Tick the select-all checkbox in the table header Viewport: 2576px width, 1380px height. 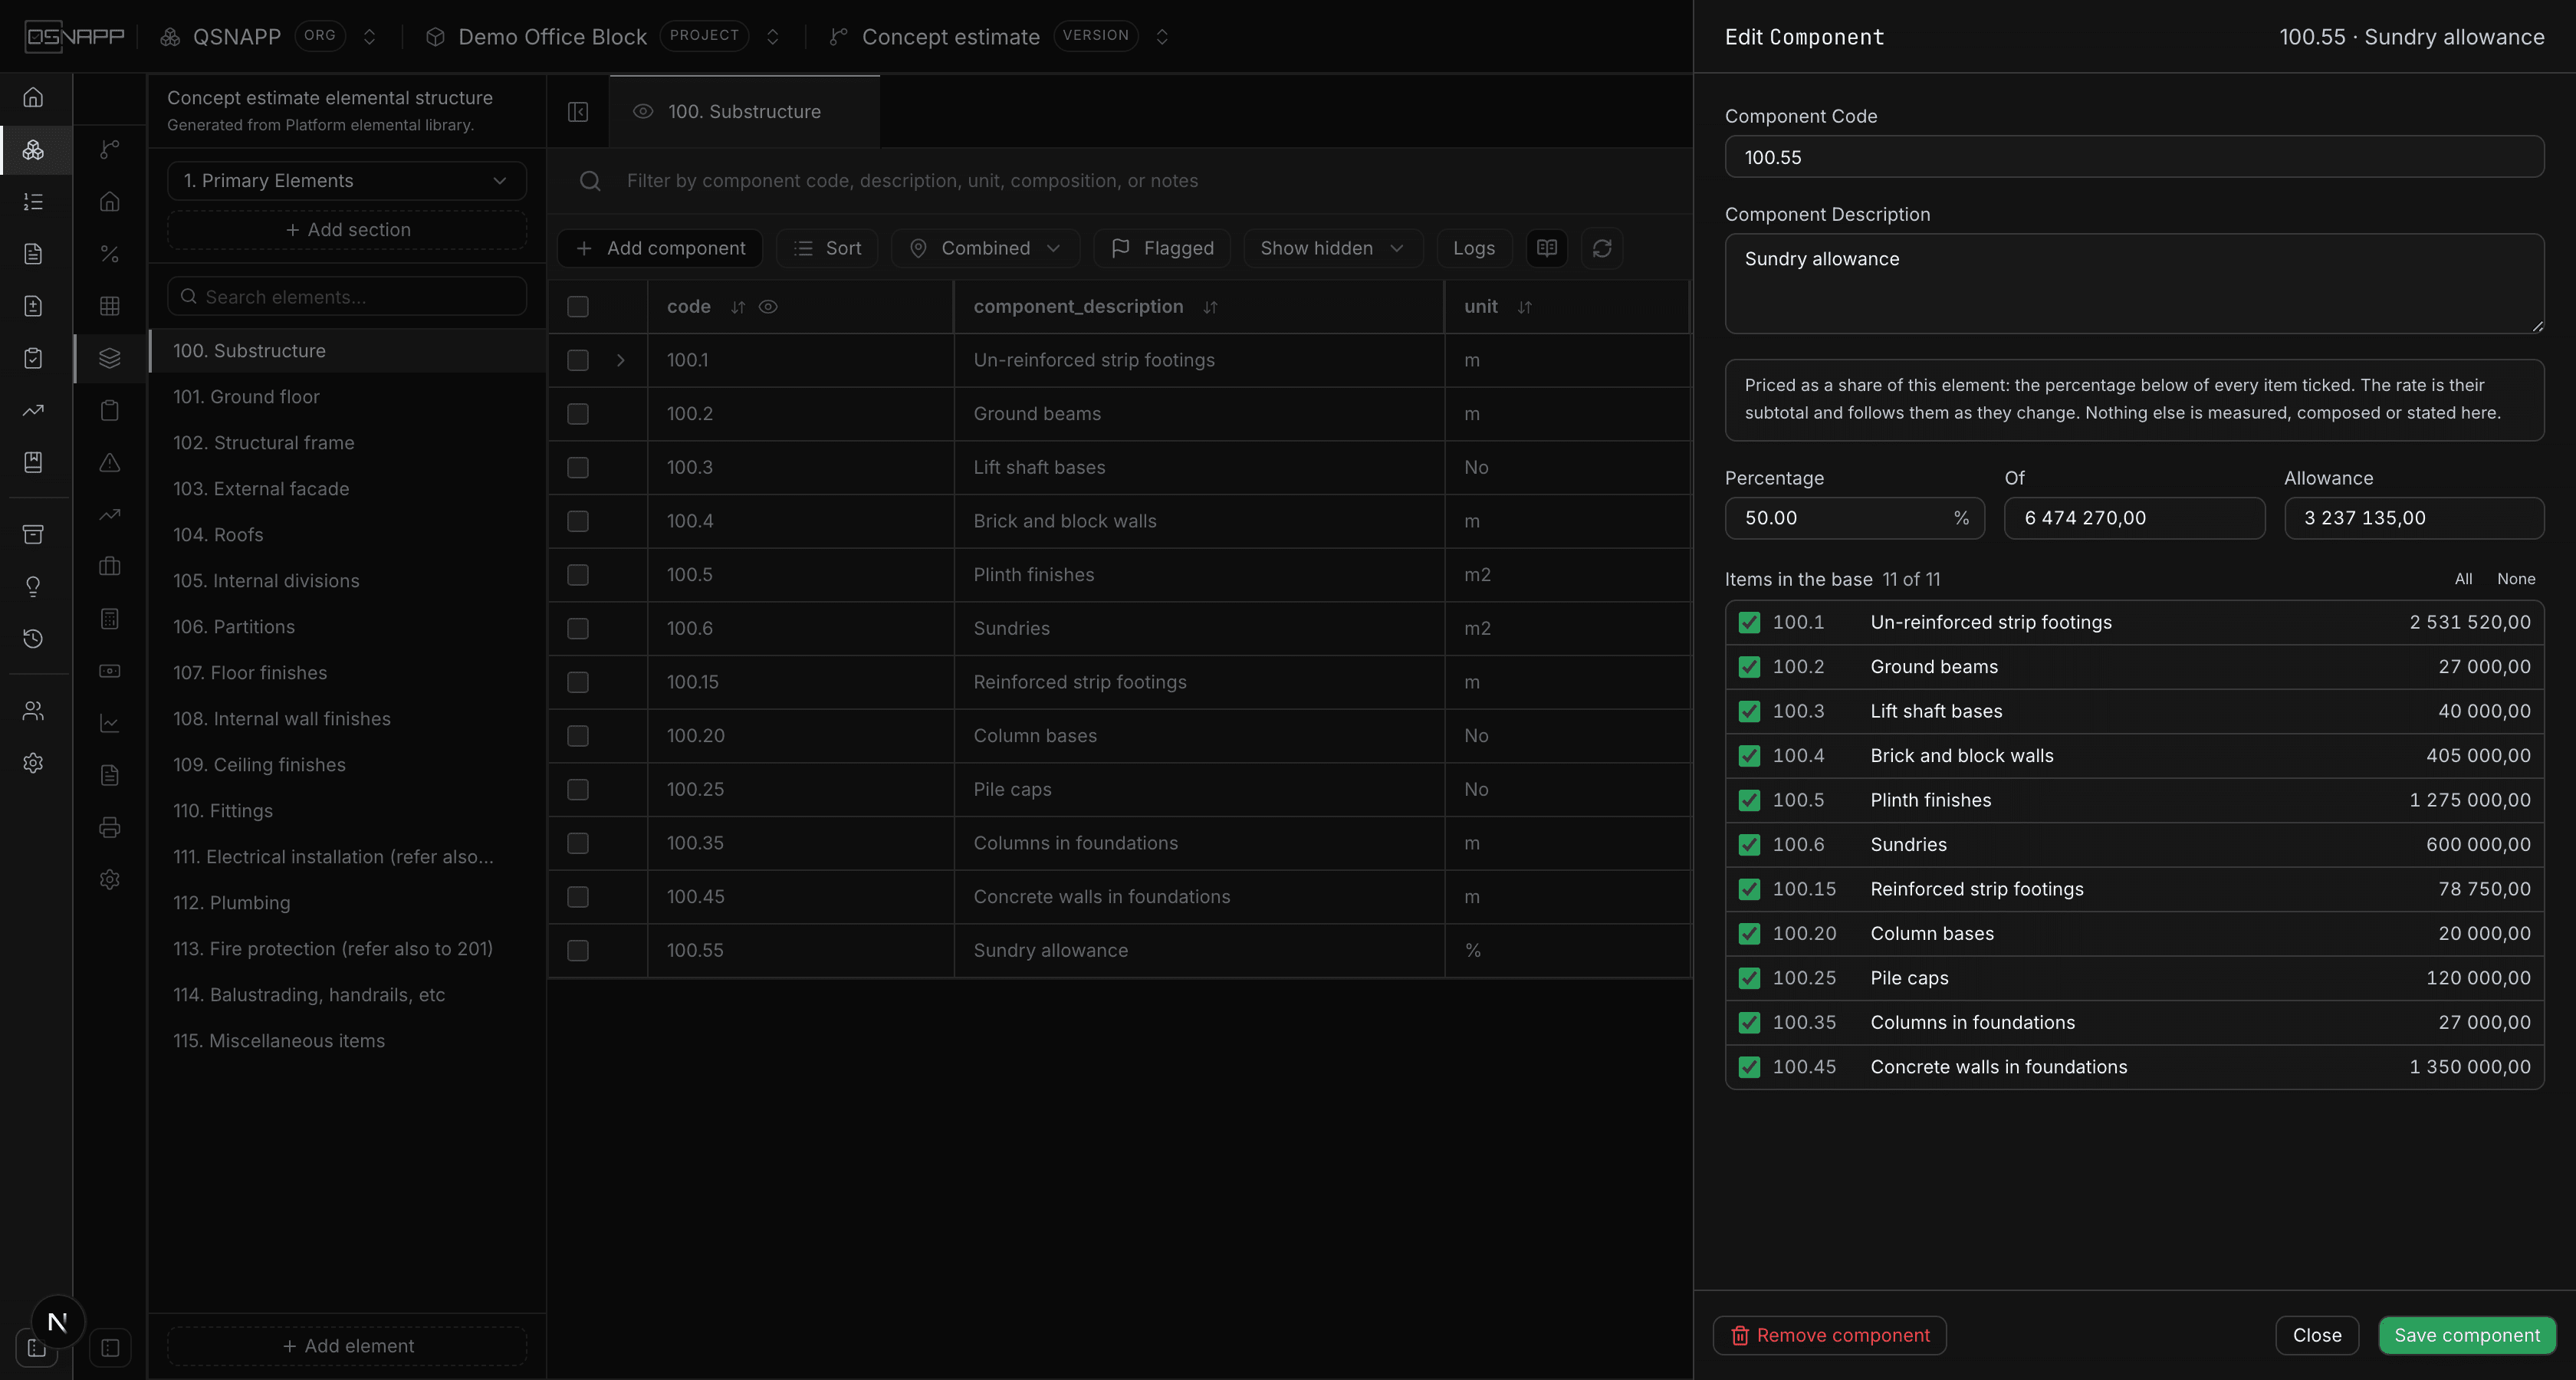[578, 307]
